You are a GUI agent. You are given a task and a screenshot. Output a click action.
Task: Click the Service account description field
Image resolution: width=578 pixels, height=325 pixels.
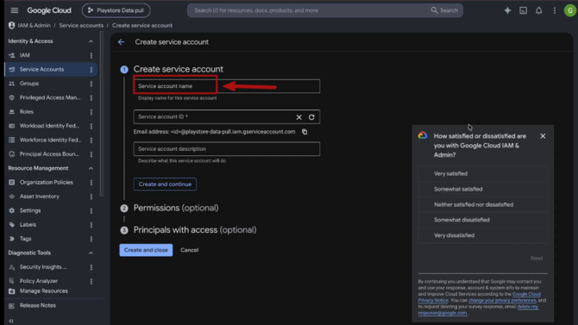227,149
